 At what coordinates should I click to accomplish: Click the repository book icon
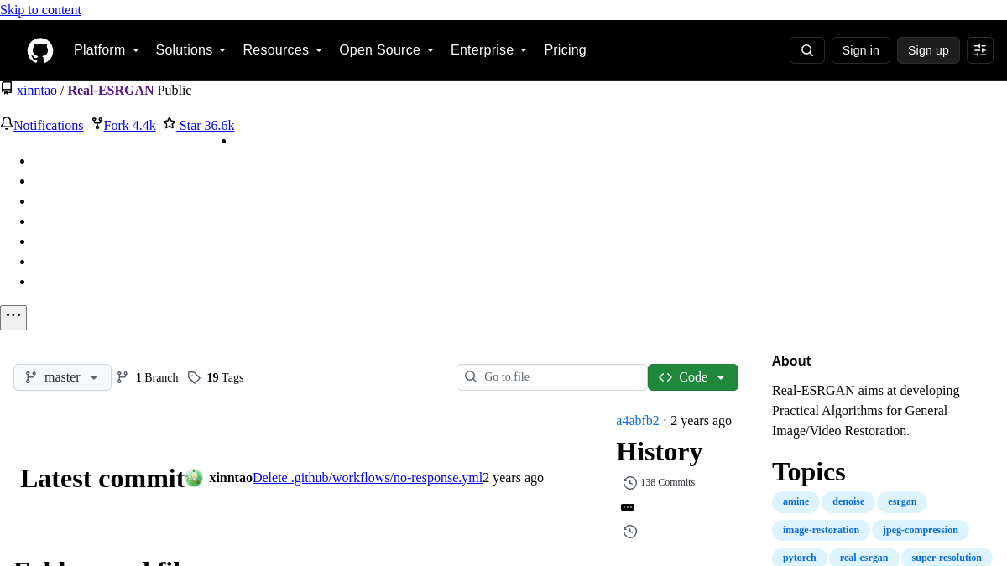pos(7,89)
